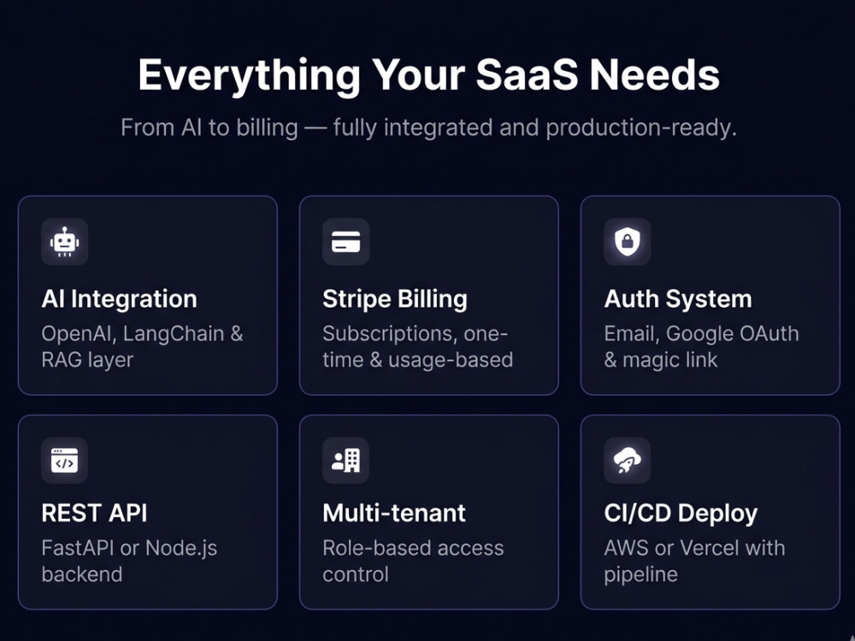Select the Multi-tenant card title
Screen dimensions: 855x641
(394, 513)
